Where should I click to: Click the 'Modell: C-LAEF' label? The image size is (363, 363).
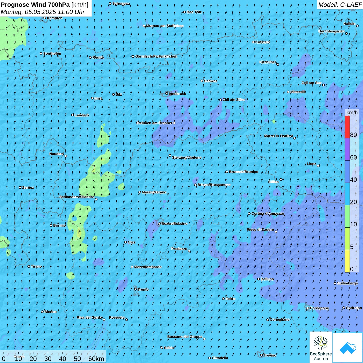340,5
